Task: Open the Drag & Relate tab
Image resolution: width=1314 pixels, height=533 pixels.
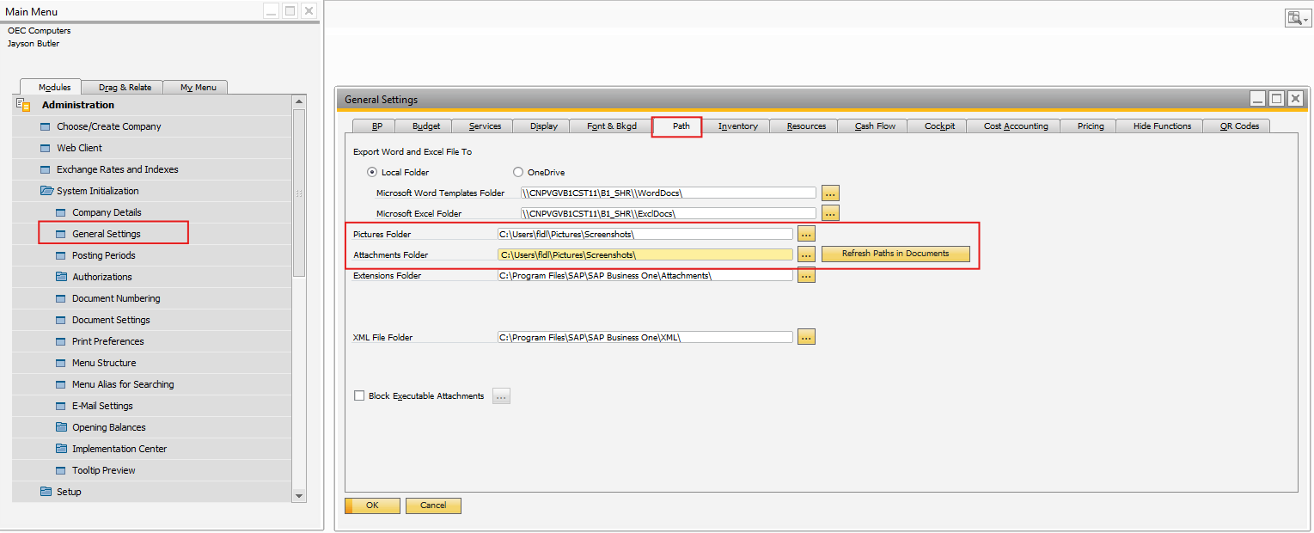Action: [125, 88]
